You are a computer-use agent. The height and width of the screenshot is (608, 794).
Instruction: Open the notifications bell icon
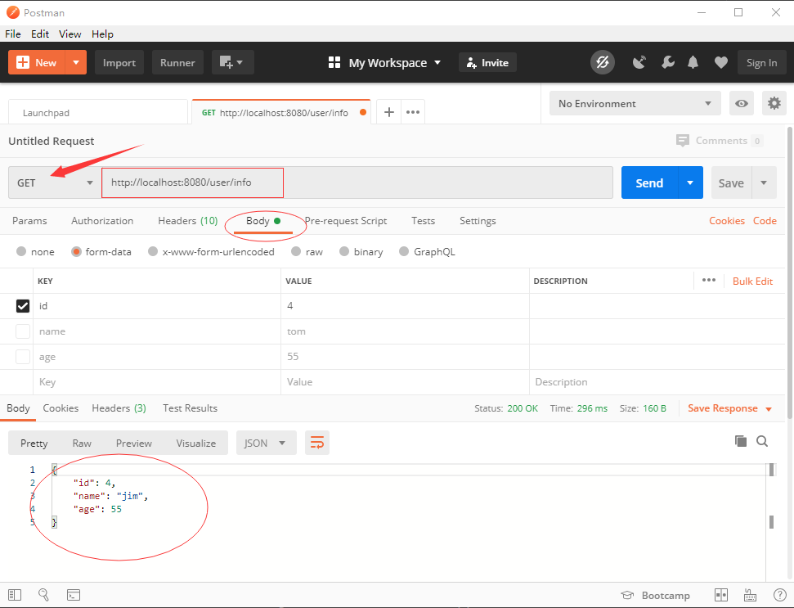click(x=693, y=62)
